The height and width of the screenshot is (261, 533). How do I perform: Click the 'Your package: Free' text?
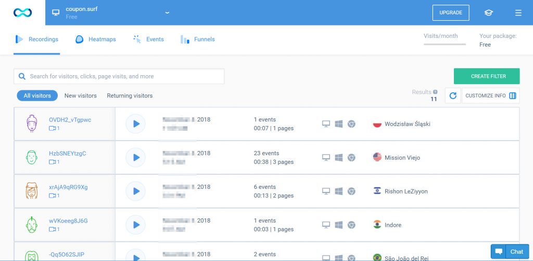498,40
